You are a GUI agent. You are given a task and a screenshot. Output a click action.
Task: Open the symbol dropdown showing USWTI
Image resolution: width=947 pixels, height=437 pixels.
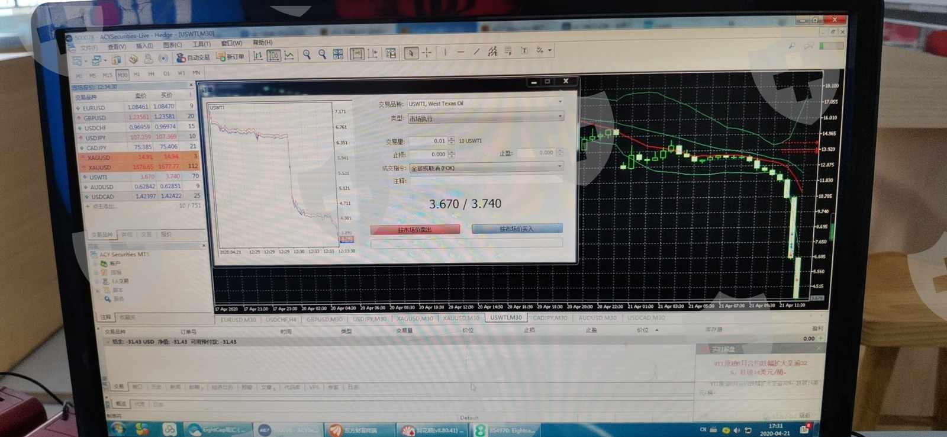[x=485, y=103]
